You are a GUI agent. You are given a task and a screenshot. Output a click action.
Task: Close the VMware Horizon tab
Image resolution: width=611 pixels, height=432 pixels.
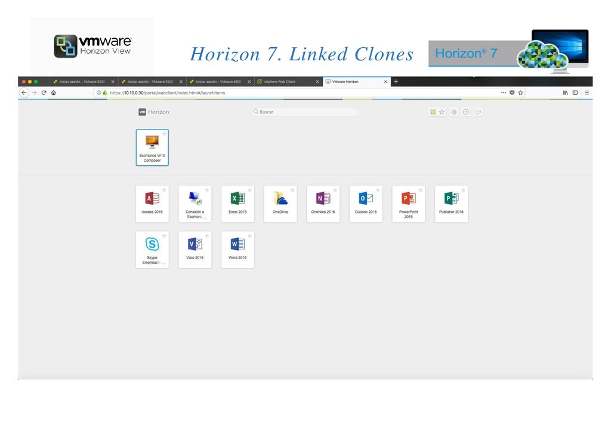pos(385,82)
